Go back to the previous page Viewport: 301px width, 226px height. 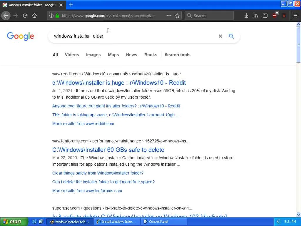(6, 16)
